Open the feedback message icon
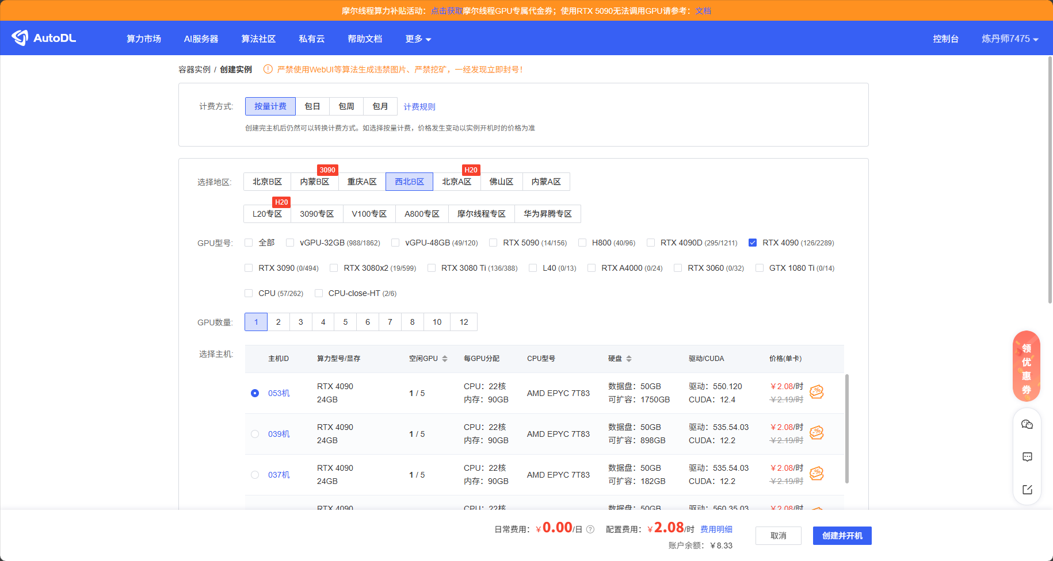 coord(1027,457)
